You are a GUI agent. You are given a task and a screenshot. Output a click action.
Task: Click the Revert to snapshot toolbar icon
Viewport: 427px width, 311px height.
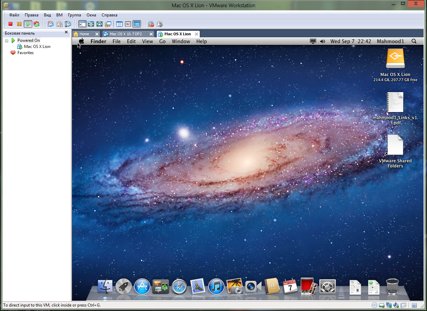pos(59,24)
